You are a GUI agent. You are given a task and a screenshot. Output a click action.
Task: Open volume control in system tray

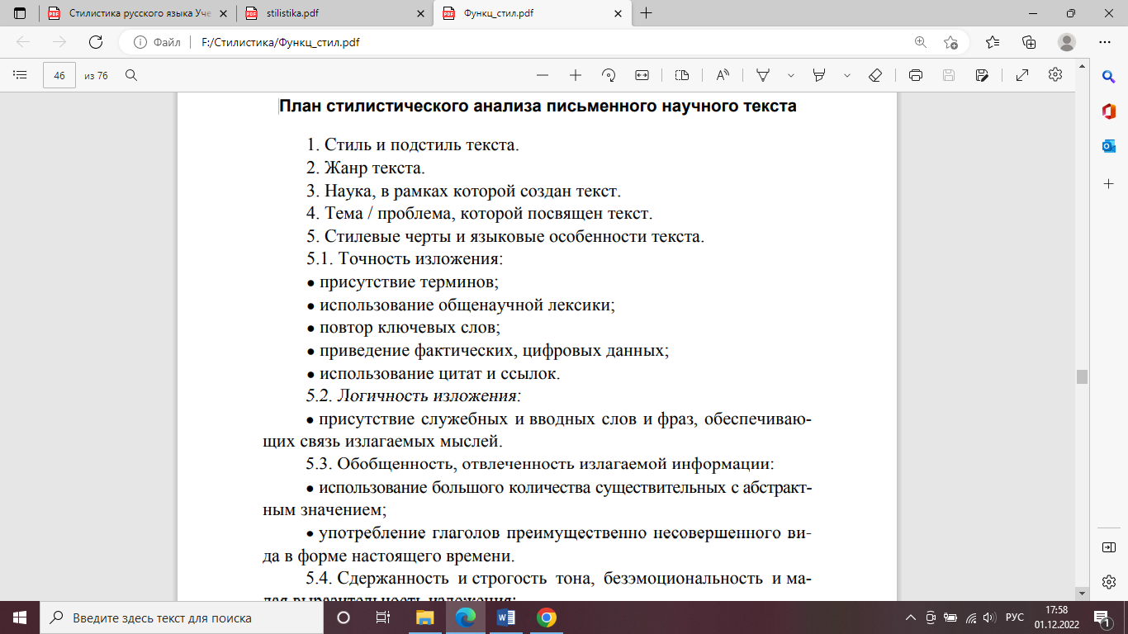point(989,617)
